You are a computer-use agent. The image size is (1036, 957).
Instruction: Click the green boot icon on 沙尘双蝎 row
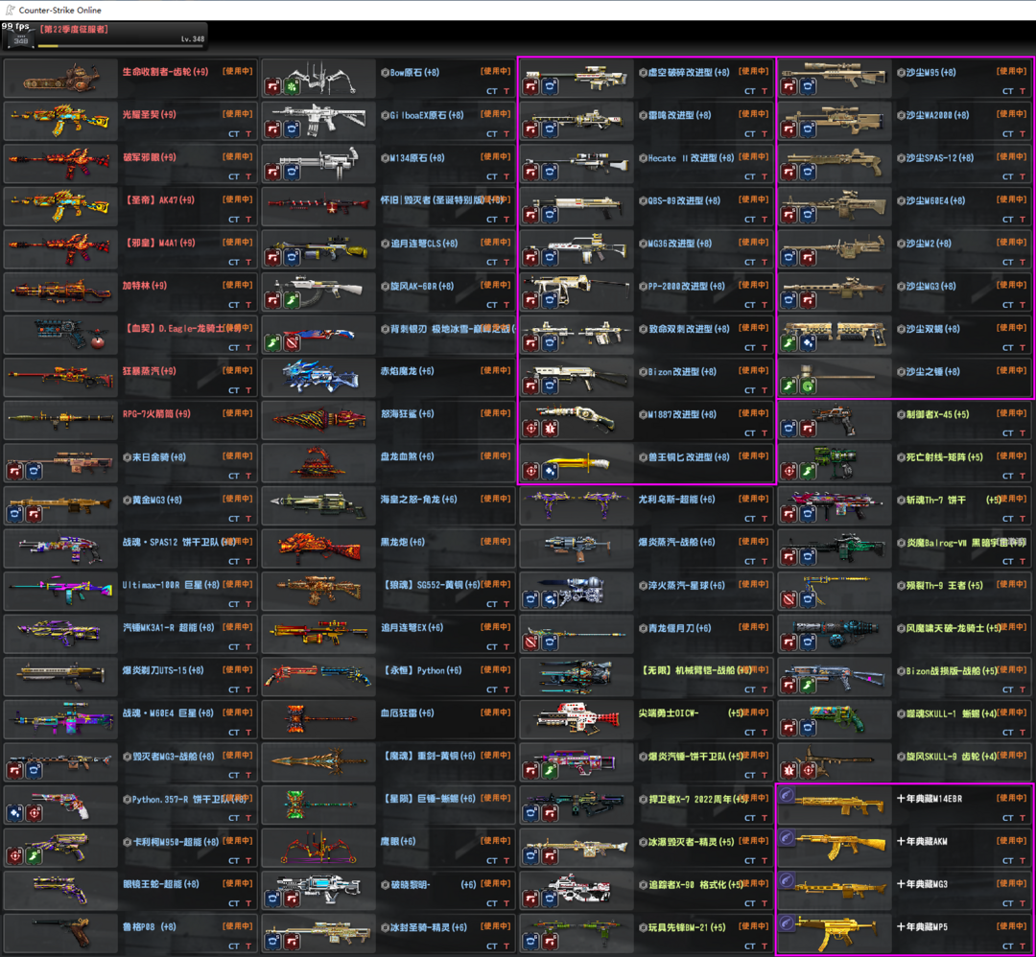point(789,343)
